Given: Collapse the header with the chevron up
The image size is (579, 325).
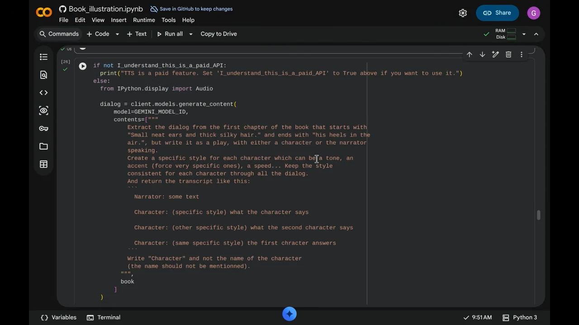Looking at the screenshot, I should click(x=536, y=34).
